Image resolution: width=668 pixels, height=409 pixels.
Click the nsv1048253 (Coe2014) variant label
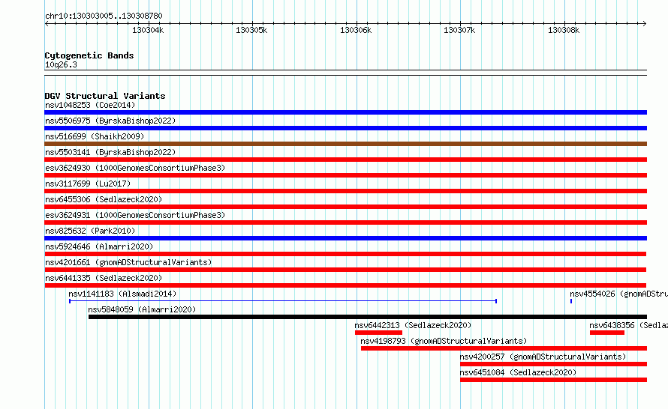(x=90, y=105)
